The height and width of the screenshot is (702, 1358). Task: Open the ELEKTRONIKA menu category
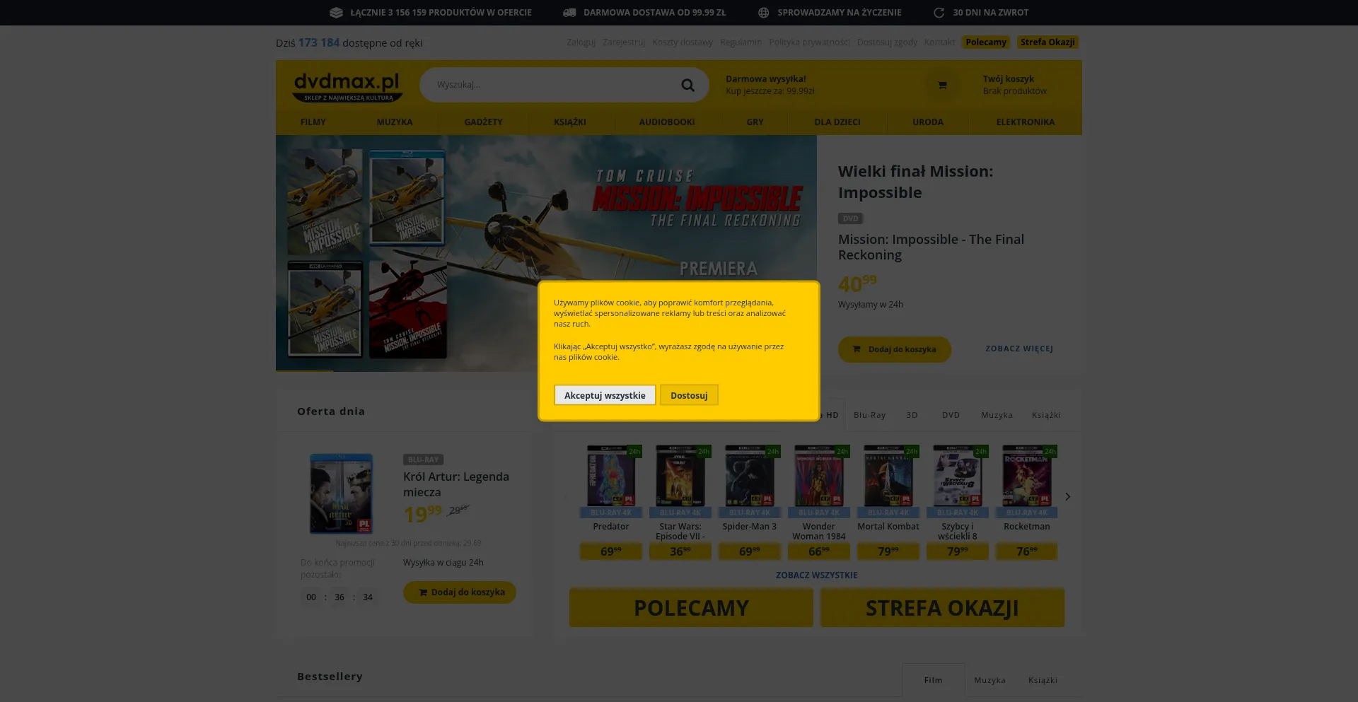pyautogui.click(x=1025, y=122)
